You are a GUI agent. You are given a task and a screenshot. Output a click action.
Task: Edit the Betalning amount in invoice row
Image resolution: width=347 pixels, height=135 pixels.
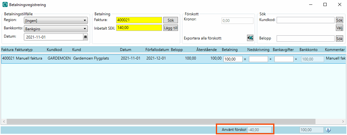tap(233, 59)
